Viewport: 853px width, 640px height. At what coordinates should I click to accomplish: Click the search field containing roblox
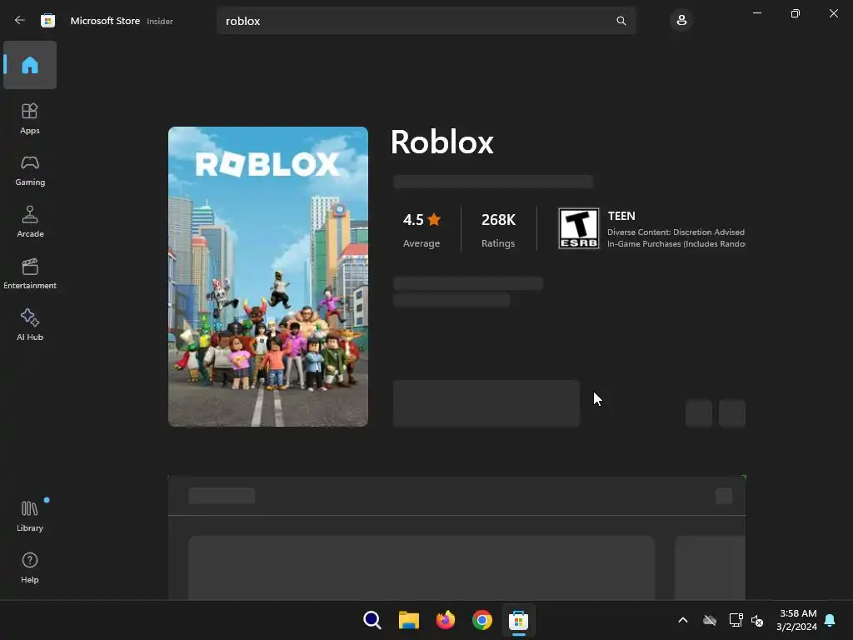[426, 21]
